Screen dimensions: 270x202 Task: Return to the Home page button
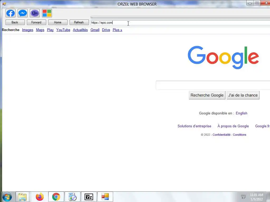(58, 22)
